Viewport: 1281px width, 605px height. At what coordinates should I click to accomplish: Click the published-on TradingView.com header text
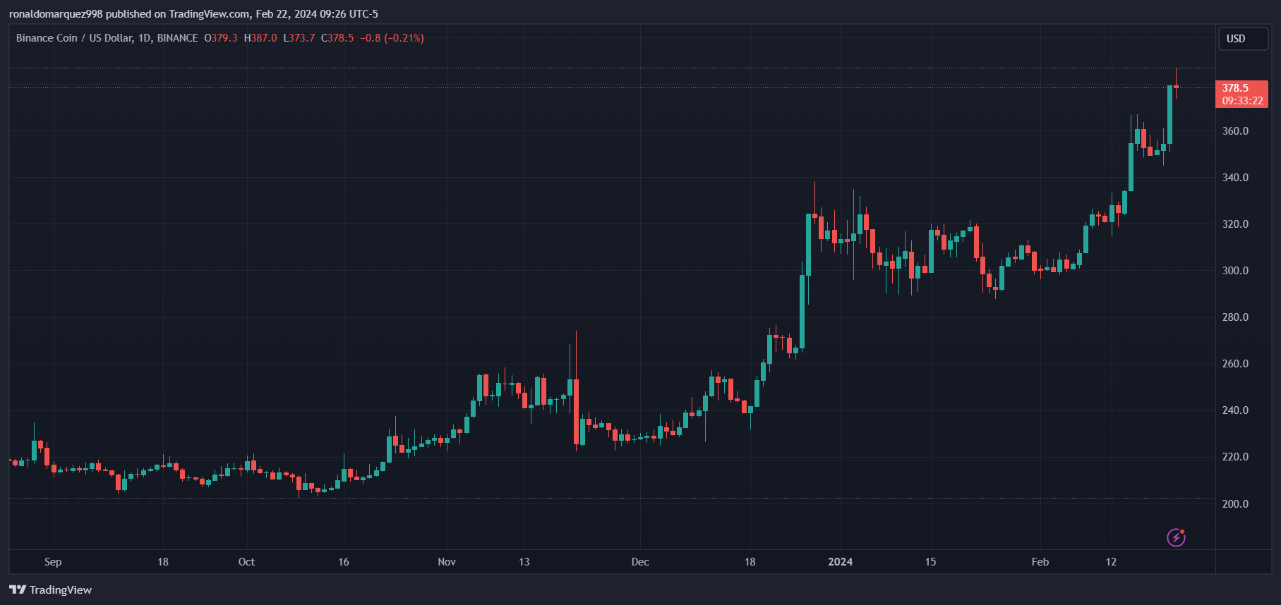point(193,13)
